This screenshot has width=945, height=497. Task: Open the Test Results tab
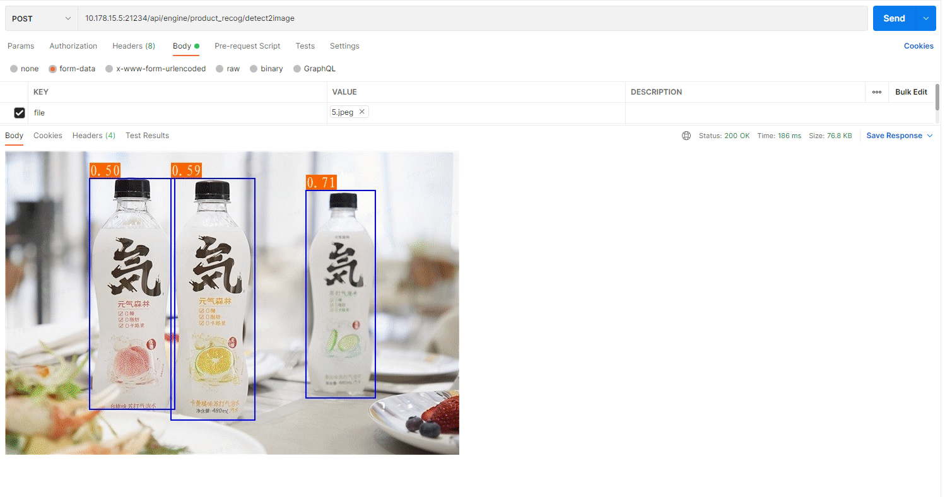[x=147, y=136]
